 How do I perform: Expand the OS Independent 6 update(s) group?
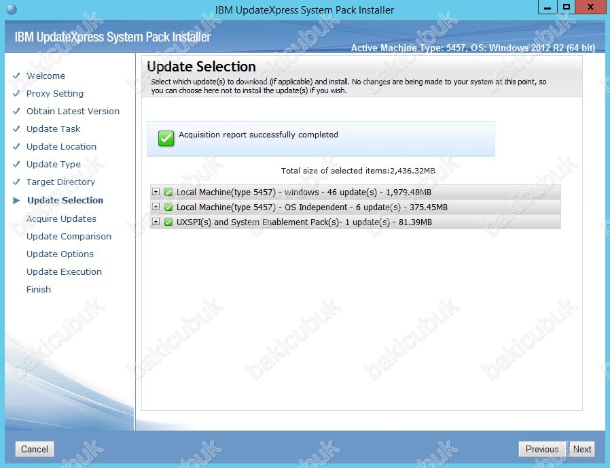click(156, 207)
